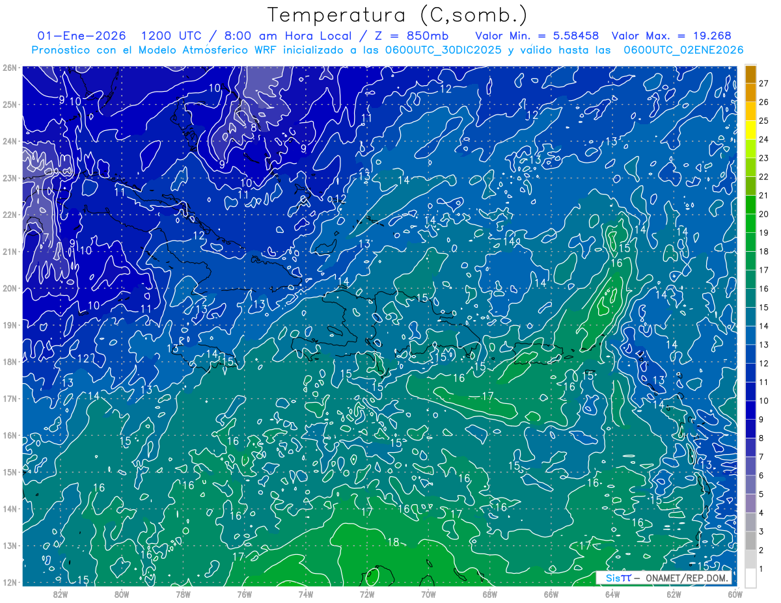This screenshot has height=603, width=781.
Task: Click the 70W longitude axis label
Action: click(428, 594)
